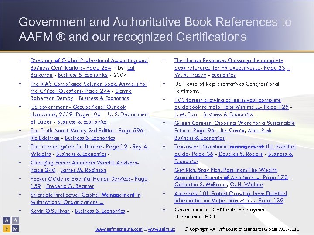Click Alice Rush author link
This screenshot has width=314, height=235.
pos(259,131)
